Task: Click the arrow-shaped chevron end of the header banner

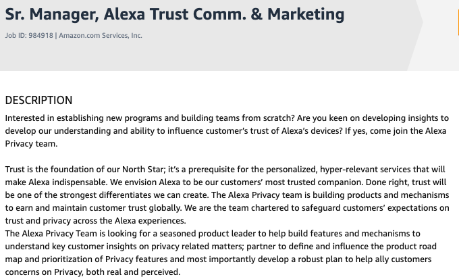Action: 415,22
